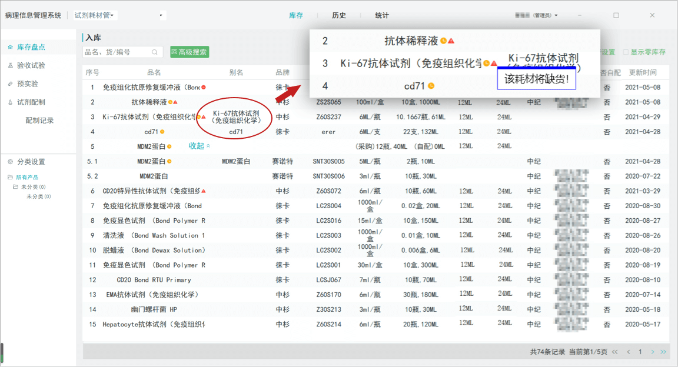Go to the last page with double-arrow
Screen dimensions: 678x367
(x=663, y=352)
